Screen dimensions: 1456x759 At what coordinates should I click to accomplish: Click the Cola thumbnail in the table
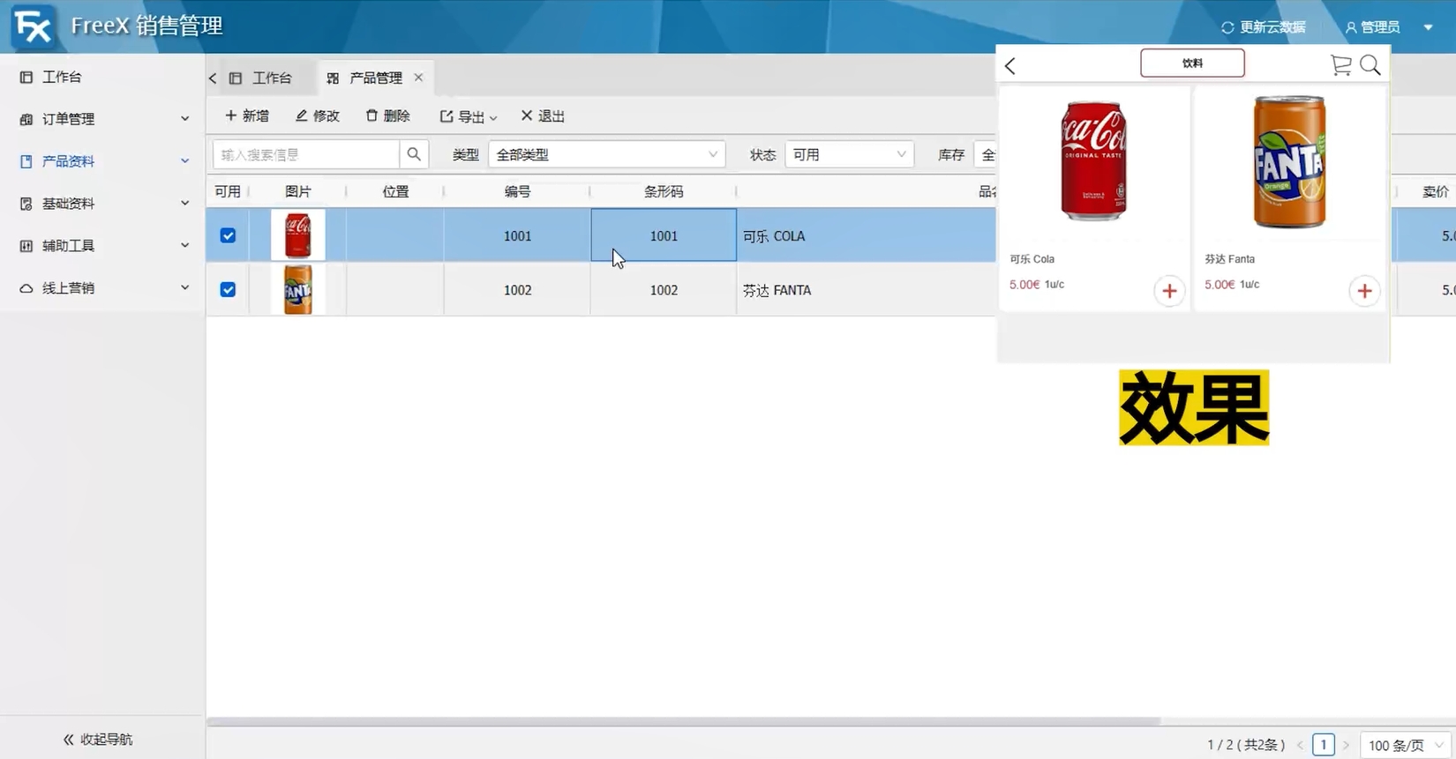pyautogui.click(x=298, y=235)
